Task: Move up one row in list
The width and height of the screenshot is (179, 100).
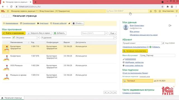Action: coord(109,92)
